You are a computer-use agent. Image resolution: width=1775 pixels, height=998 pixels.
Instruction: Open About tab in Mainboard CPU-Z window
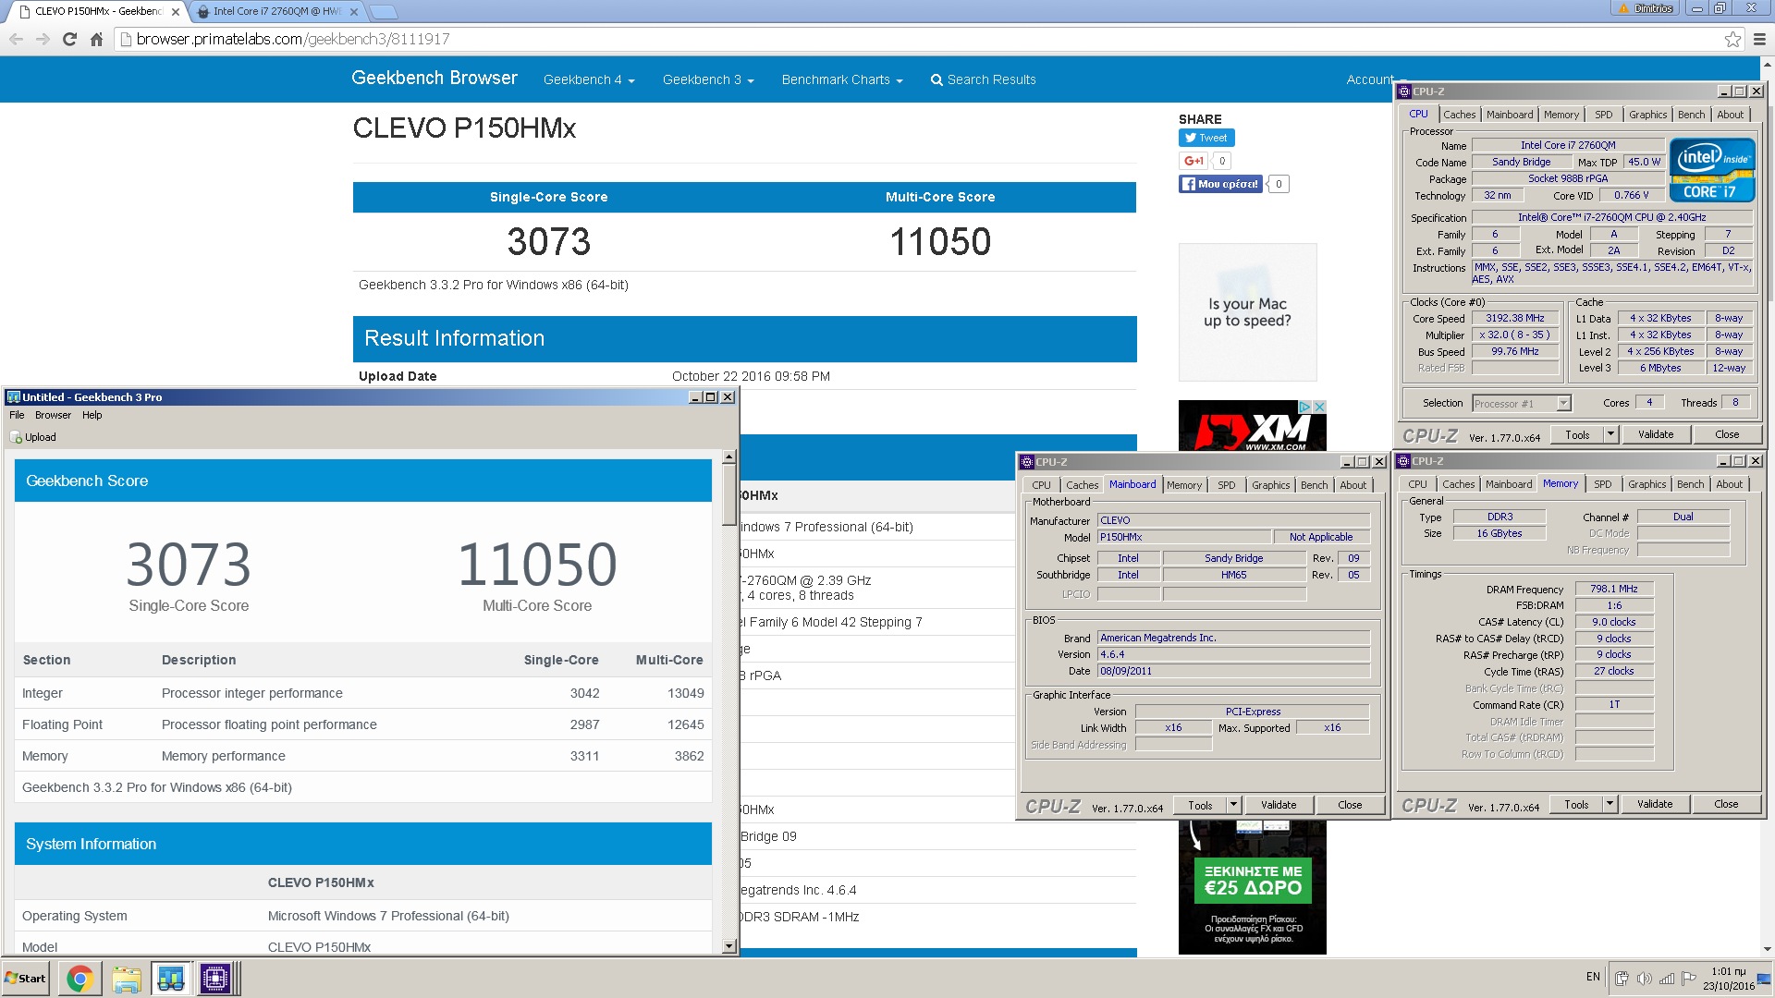click(1353, 485)
